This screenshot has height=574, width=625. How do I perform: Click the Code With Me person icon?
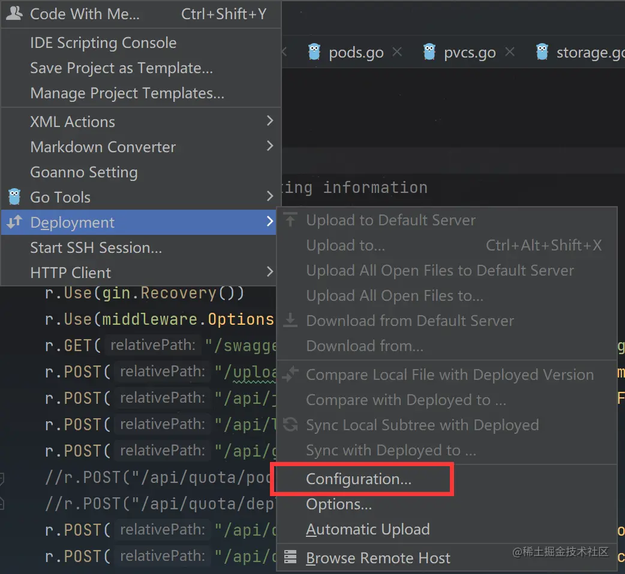(x=14, y=14)
